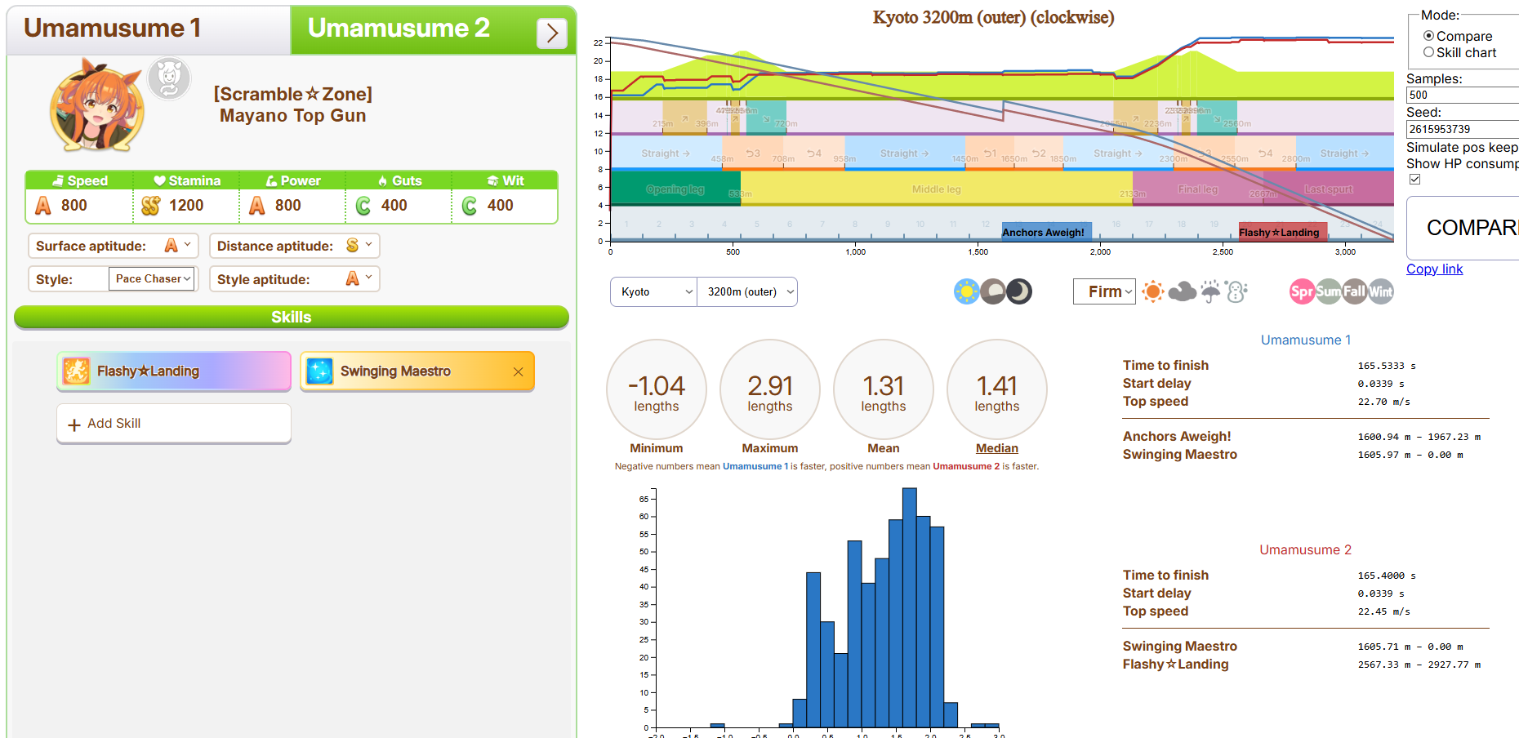
Task: Click Add Skill button
Action: (174, 424)
